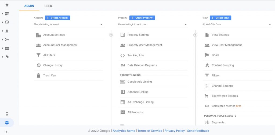Click the Send feedback link
Viewport: 275px width, 135px height.
[x=198, y=131]
